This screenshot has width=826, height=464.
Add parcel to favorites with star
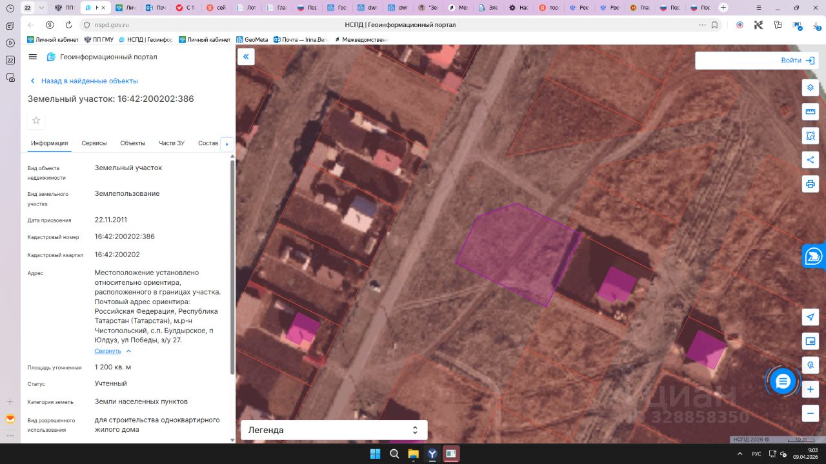[x=36, y=121]
